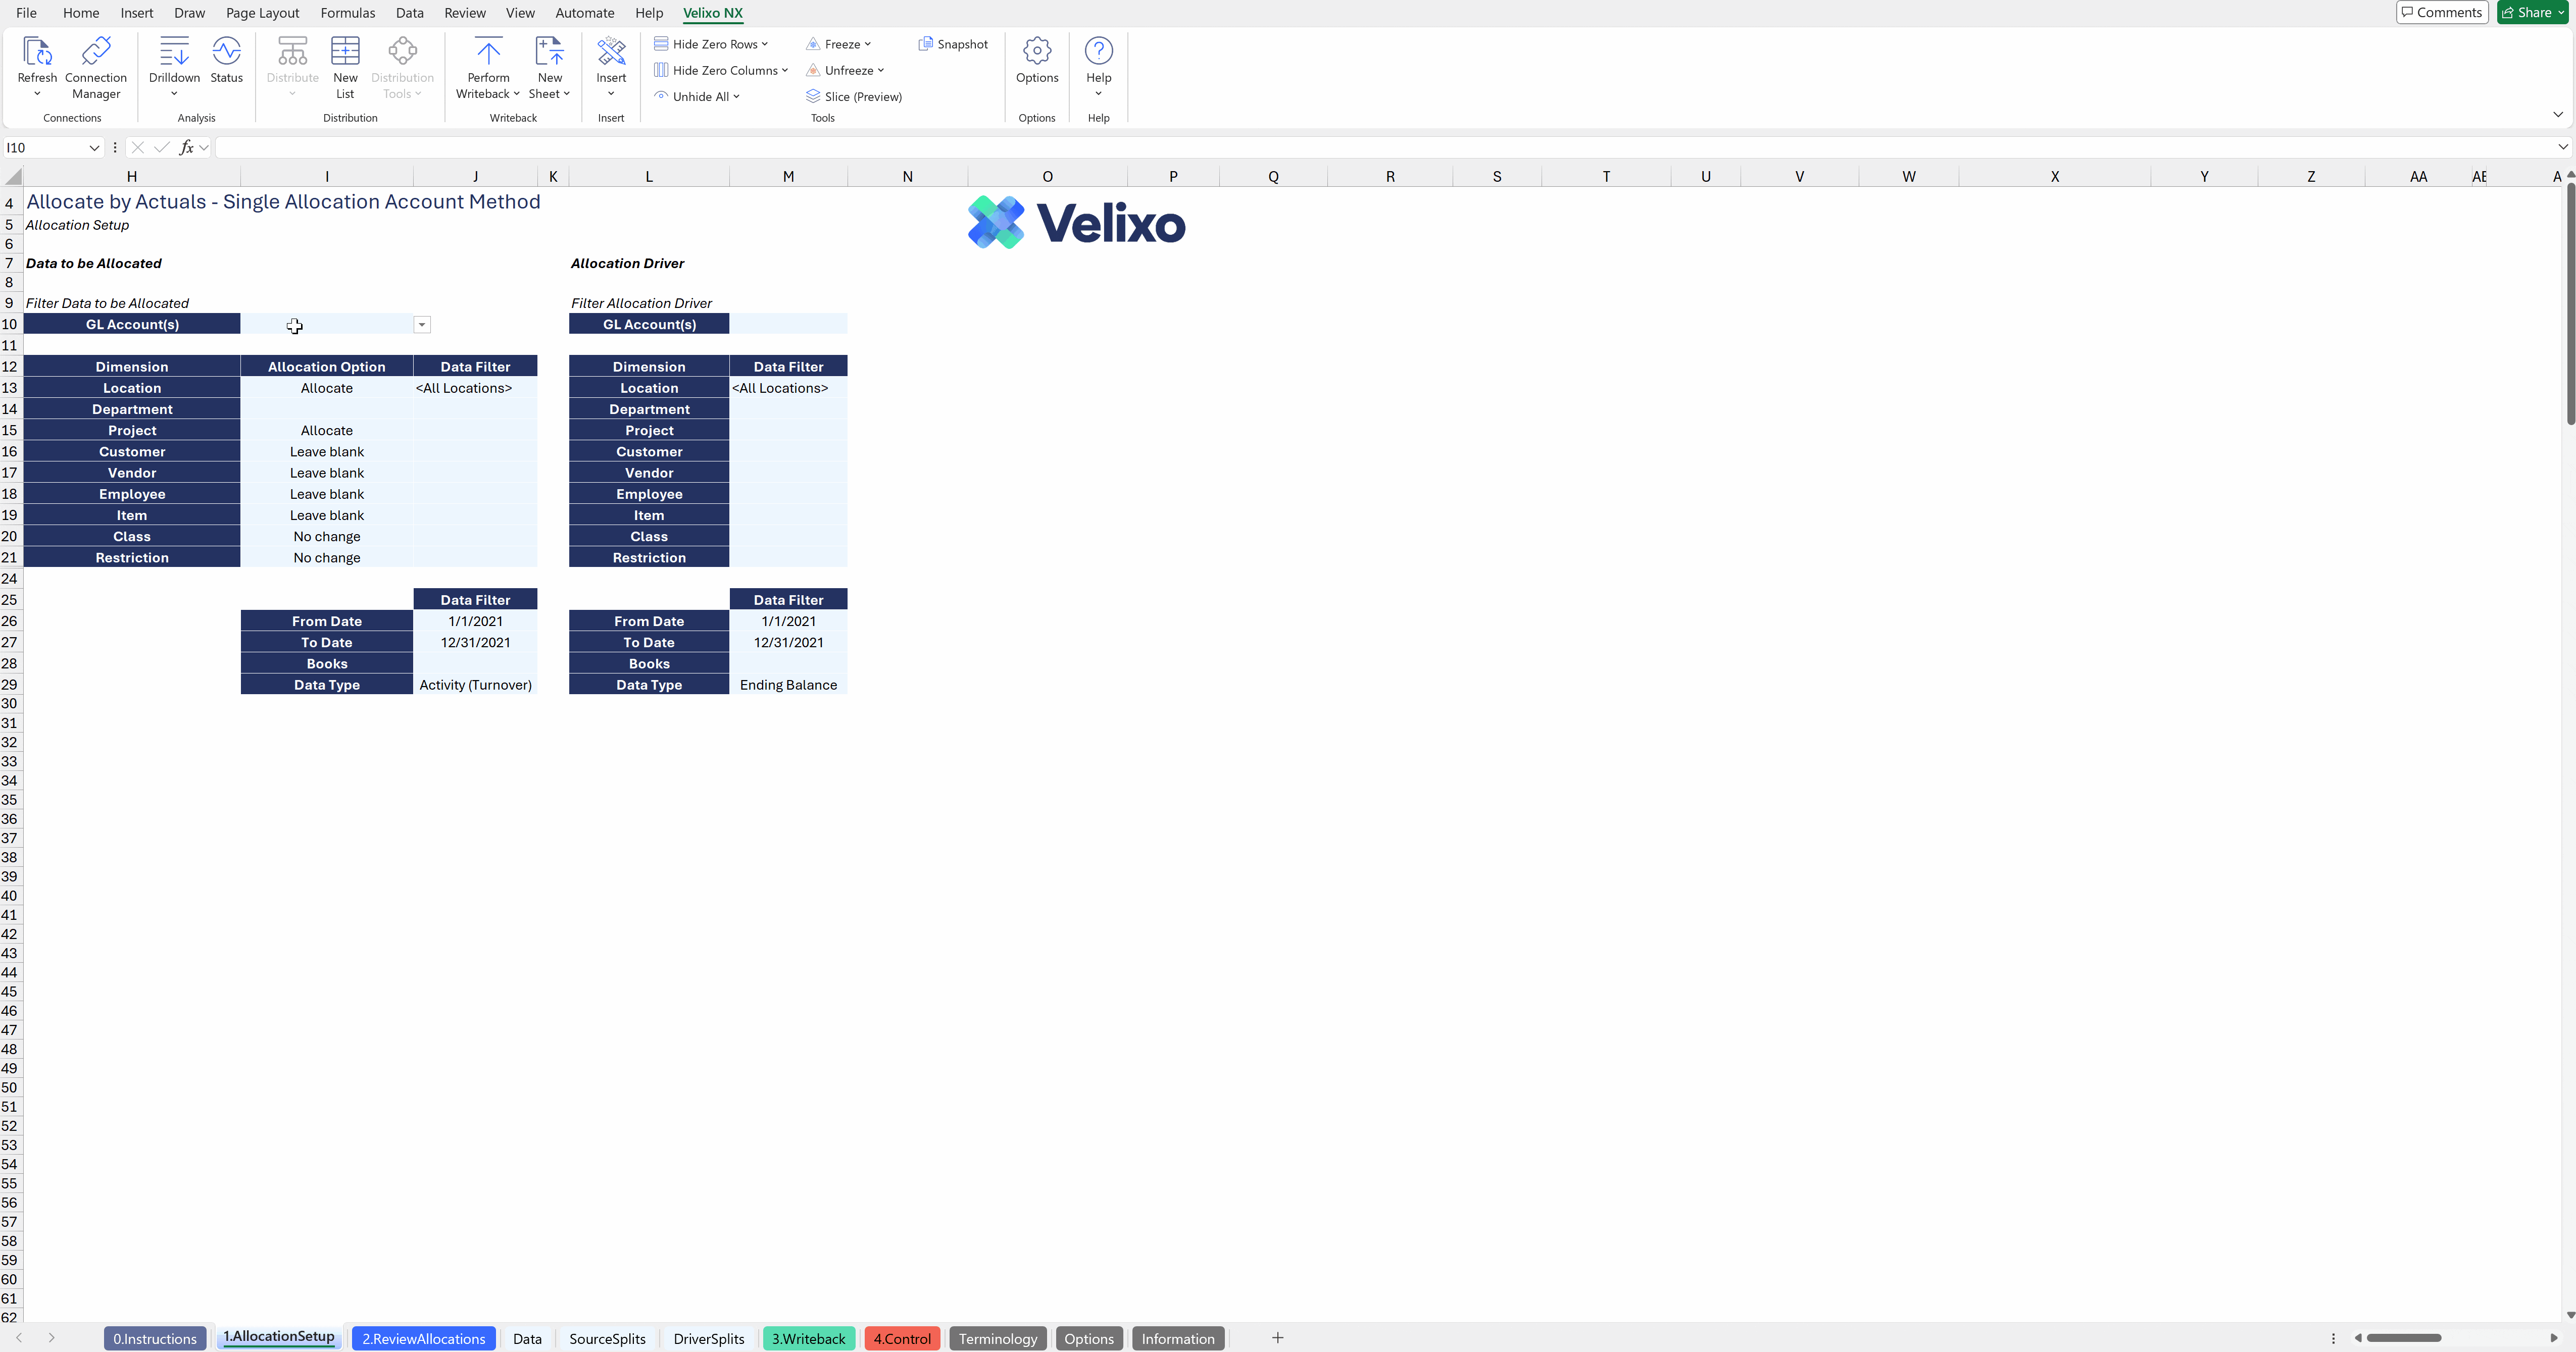Open the Connection Manager

click(x=96, y=52)
